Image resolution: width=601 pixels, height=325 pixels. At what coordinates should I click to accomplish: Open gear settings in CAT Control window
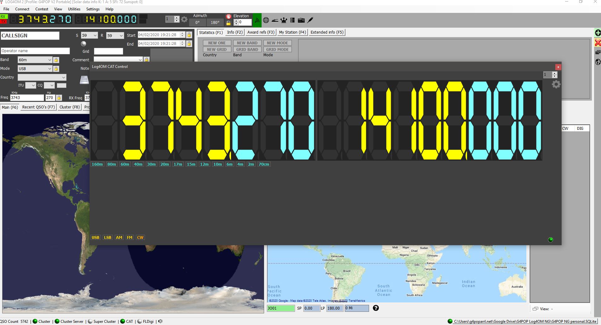pos(556,84)
